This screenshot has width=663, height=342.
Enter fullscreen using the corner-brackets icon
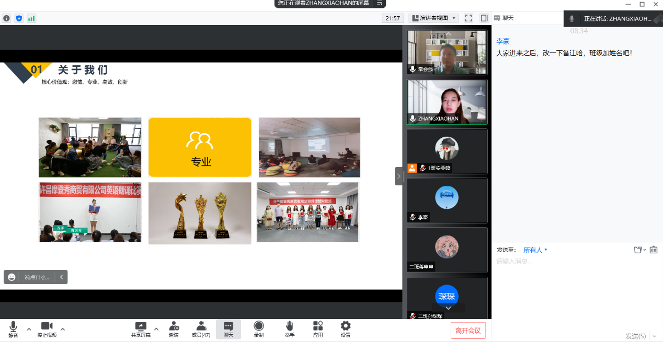point(468,18)
